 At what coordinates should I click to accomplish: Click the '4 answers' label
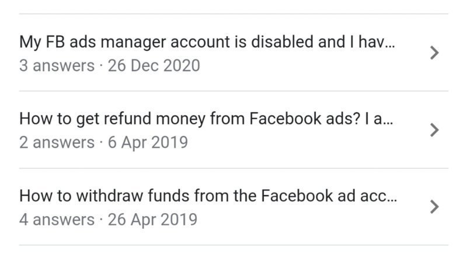57,219
